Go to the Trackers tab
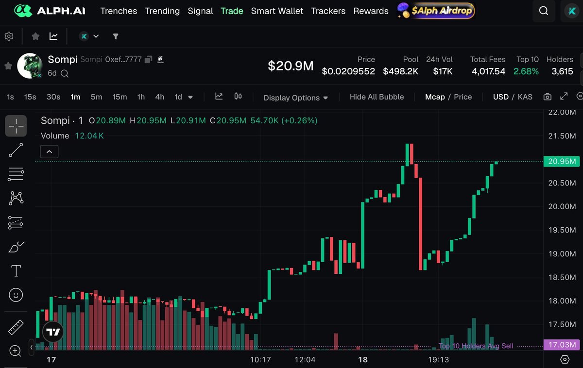The width and height of the screenshot is (583, 368). (x=328, y=11)
